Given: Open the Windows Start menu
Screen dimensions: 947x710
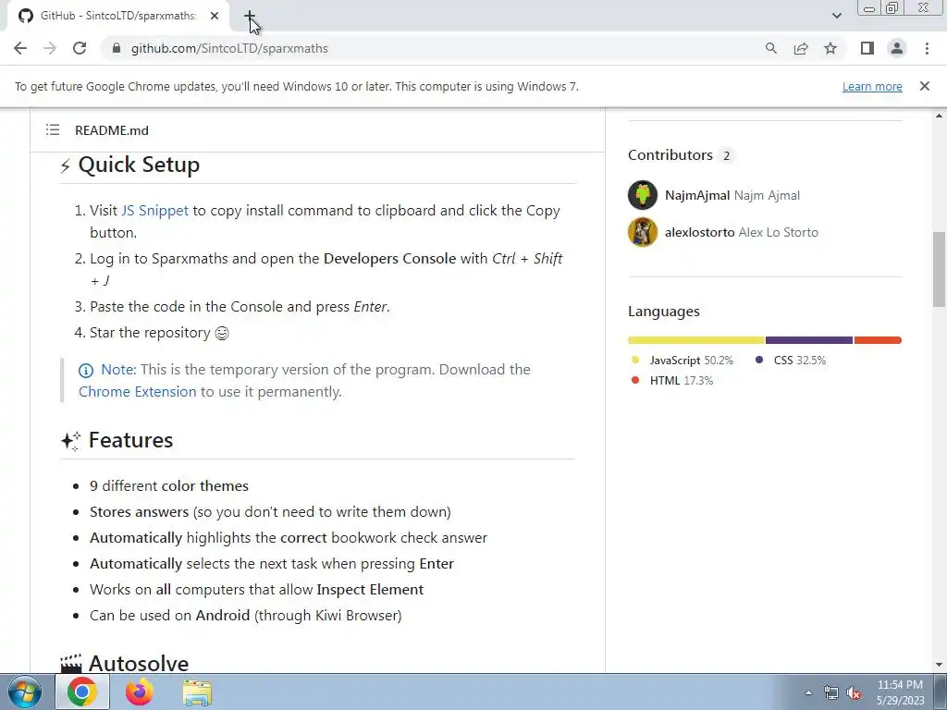Looking at the screenshot, I should coord(23,692).
